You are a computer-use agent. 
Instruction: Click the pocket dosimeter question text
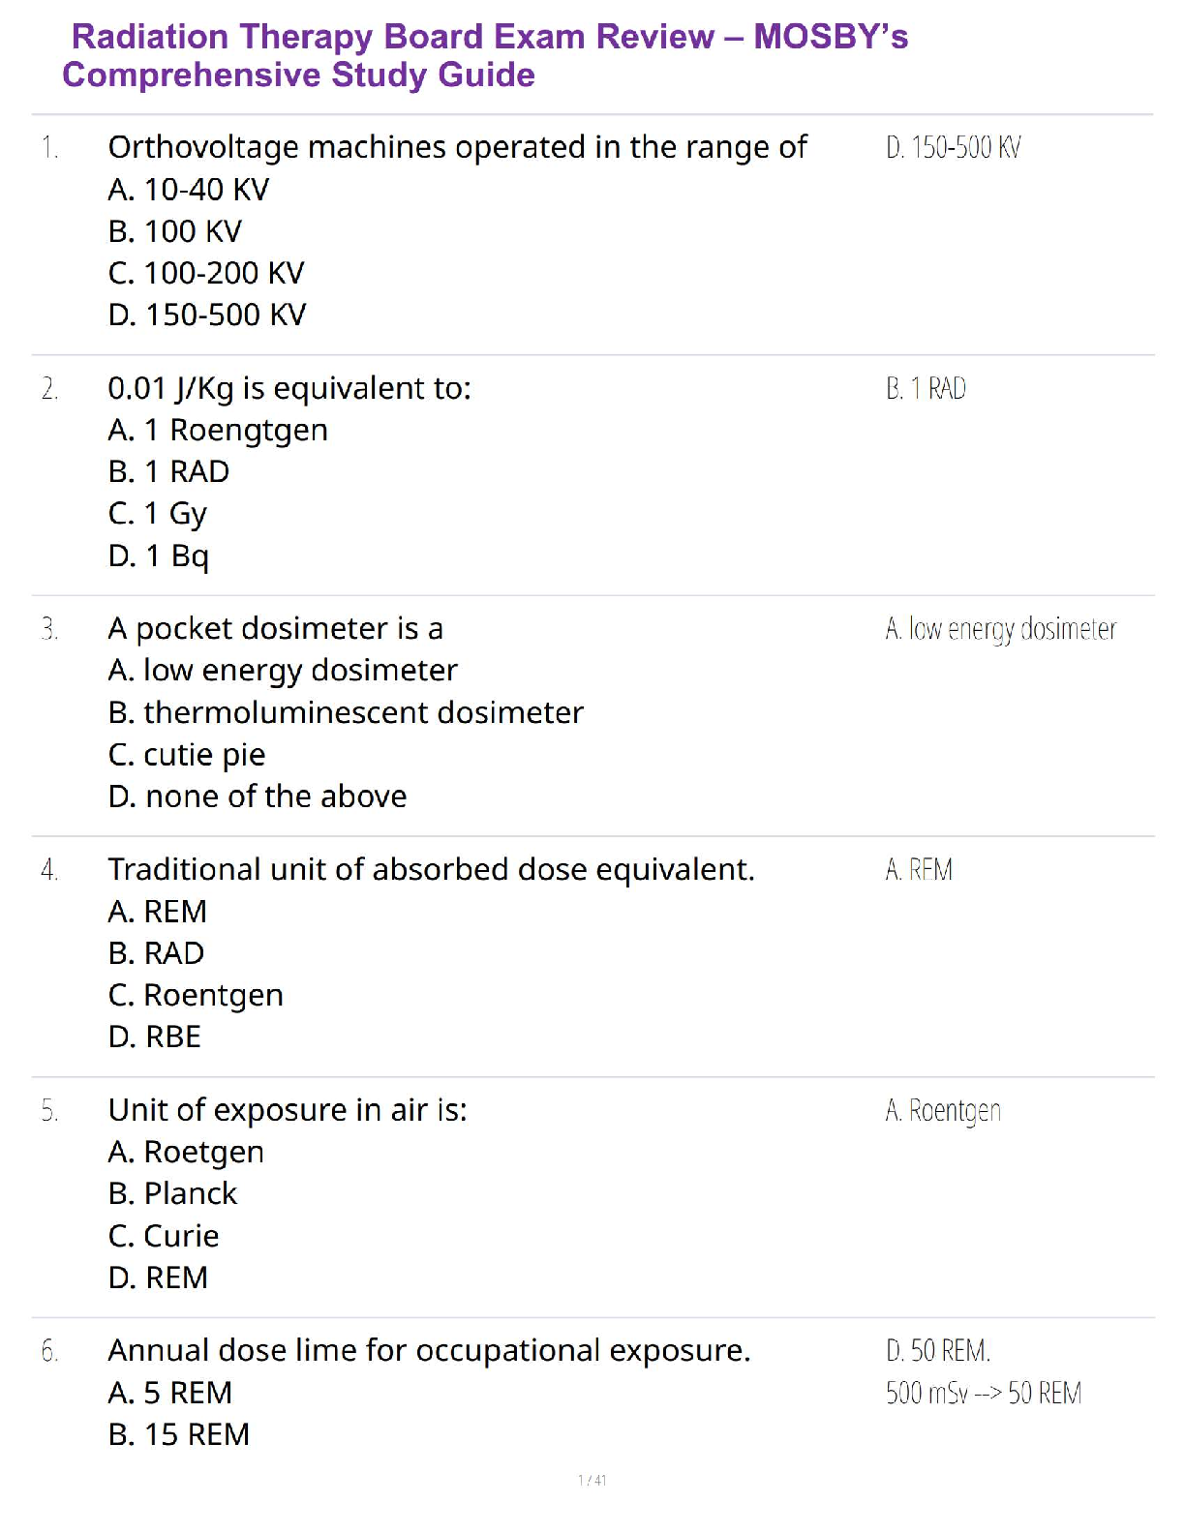[x=275, y=629]
